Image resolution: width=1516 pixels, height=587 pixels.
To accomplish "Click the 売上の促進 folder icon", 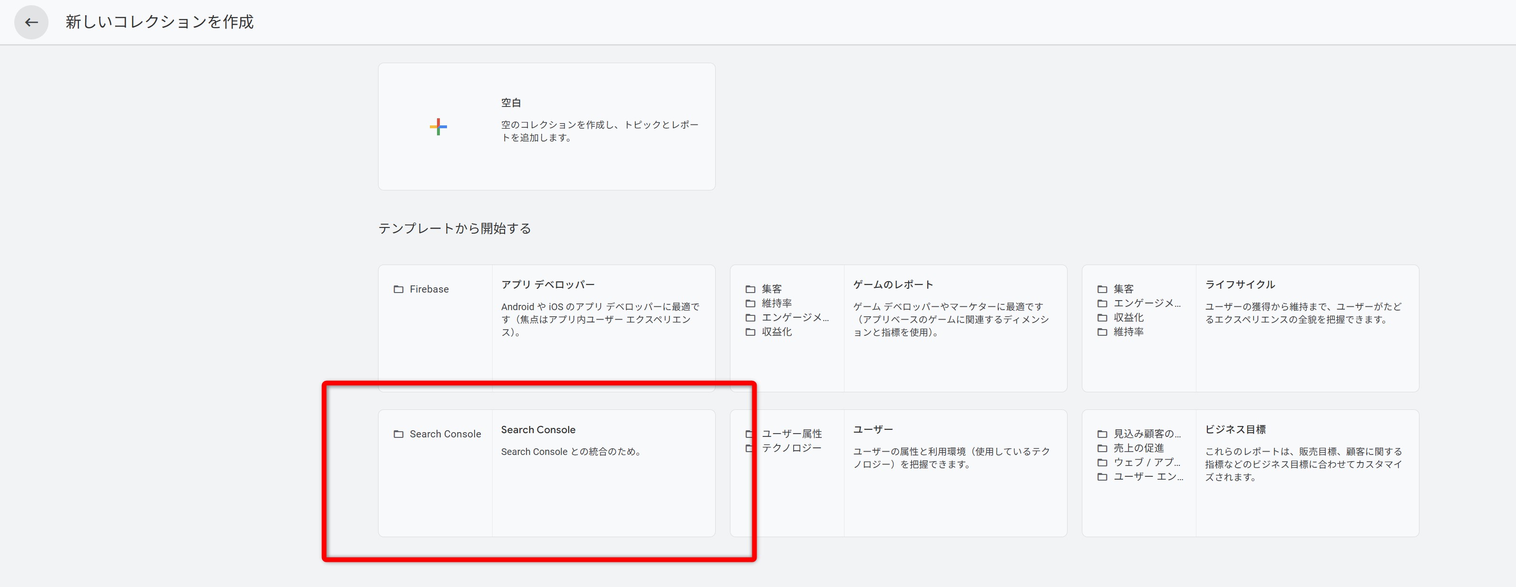I will click(1102, 448).
